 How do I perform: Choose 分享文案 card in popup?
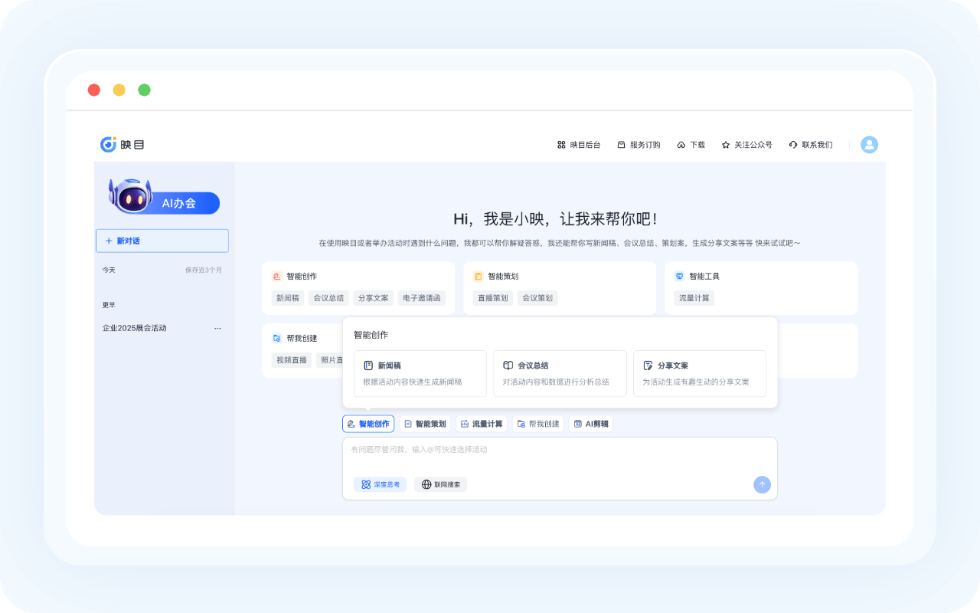coord(700,373)
